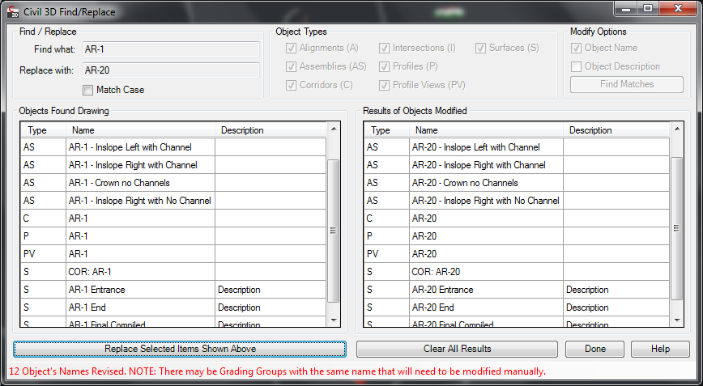
Task: Select the C type result named AR-20
Action: 517,218
